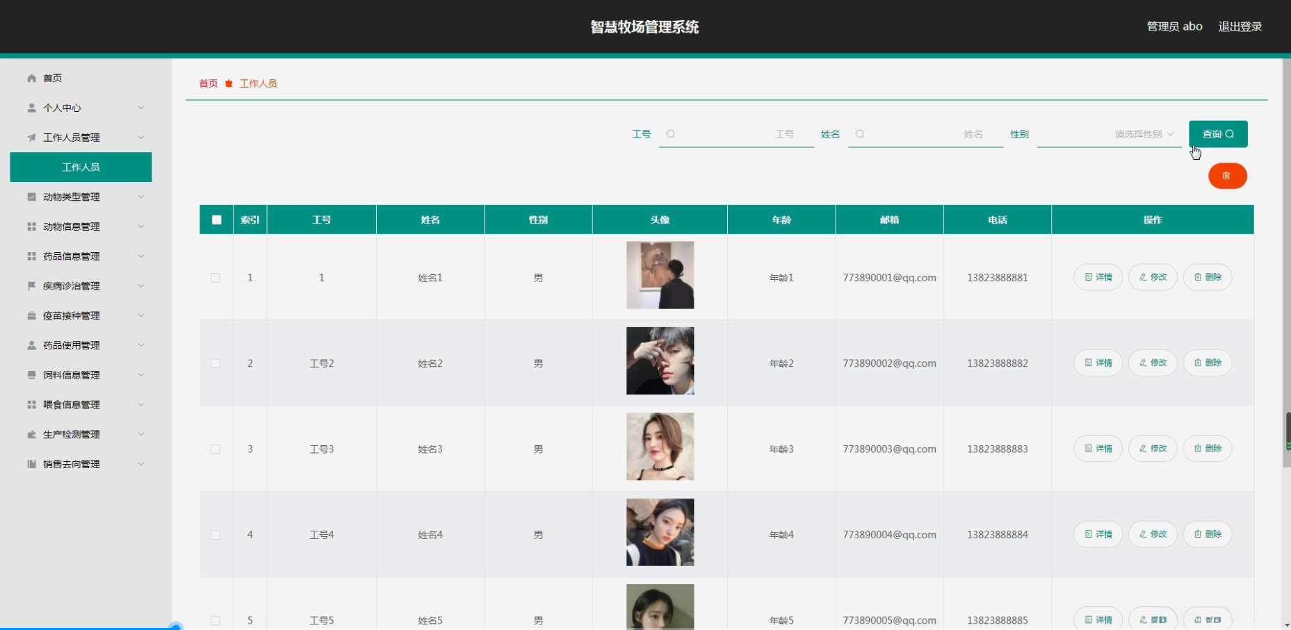1291x630 pixels.
Task: Toggle the select-all checkbox in table header
Action: [x=216, y=219]
